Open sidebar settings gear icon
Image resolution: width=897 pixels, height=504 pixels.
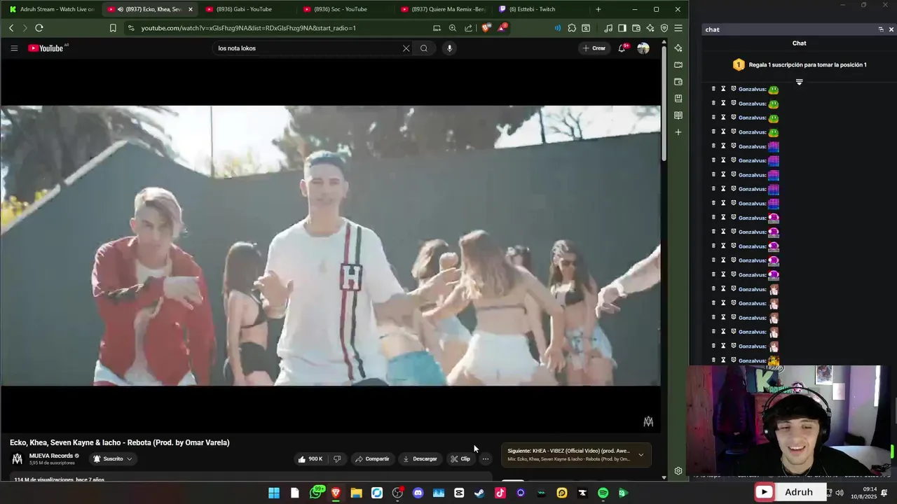(x=678, y=471)
